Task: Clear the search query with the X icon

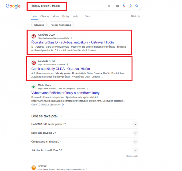Action: tap(109, 6)
